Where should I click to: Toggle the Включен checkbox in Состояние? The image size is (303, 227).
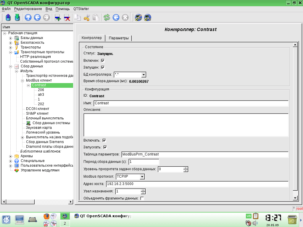click(x=103, y=61)
